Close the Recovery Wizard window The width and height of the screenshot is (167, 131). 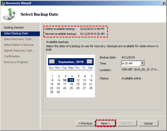(163, 3)
